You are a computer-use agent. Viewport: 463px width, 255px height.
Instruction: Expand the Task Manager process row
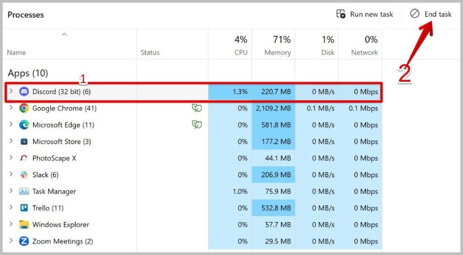(x=11, y=191)
